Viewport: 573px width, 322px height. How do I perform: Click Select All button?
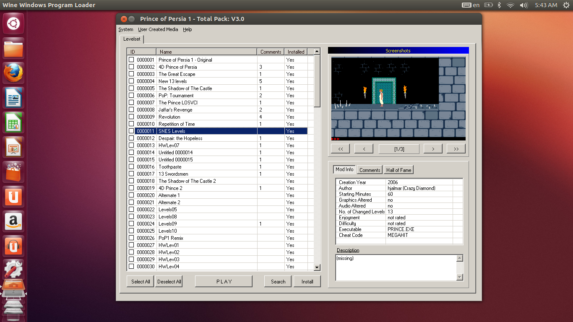[141, 281]
